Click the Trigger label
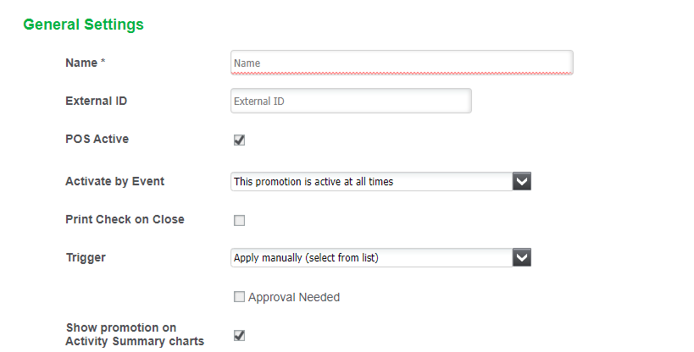Viewport: 694px width, 352px height. pos(86,257)
